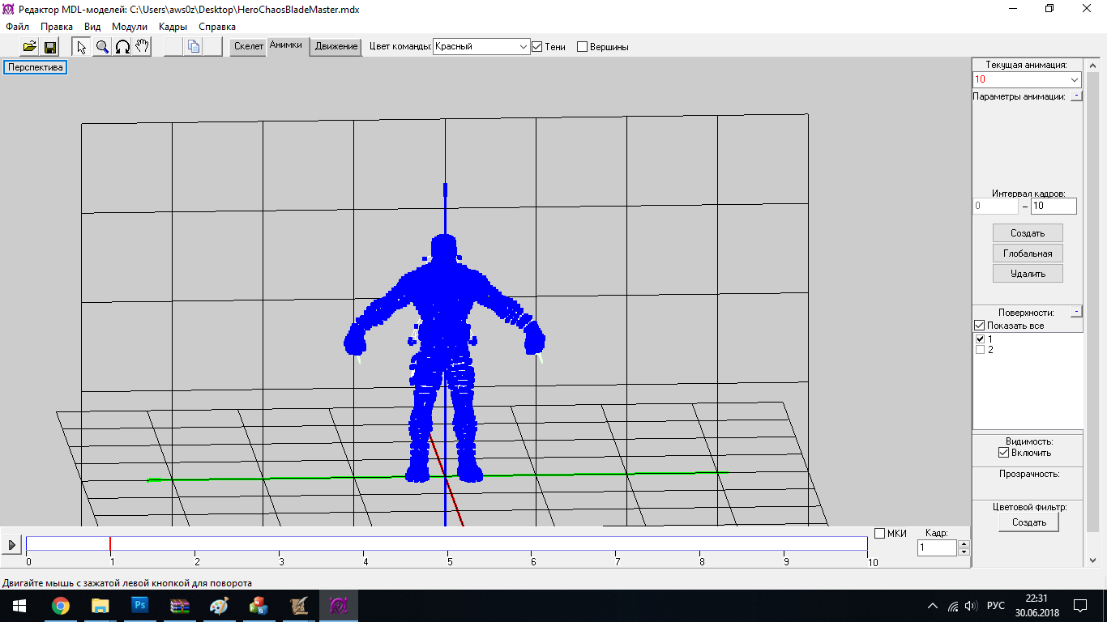Activate the magnifier zoom tool
The image size is (1107, 622).
click(102, 47)
